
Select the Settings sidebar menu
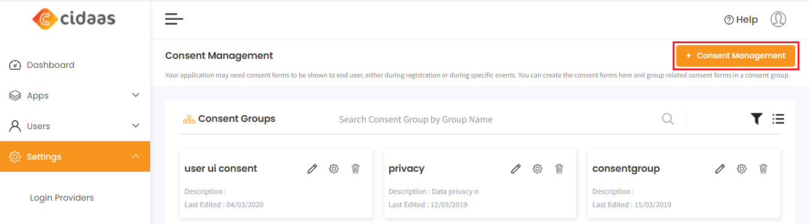pos(75,157)
